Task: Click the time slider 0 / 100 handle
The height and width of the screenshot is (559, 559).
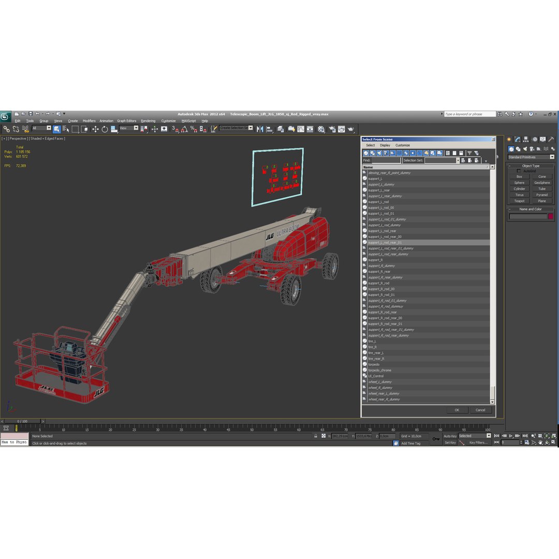Action: coord(22,421)
